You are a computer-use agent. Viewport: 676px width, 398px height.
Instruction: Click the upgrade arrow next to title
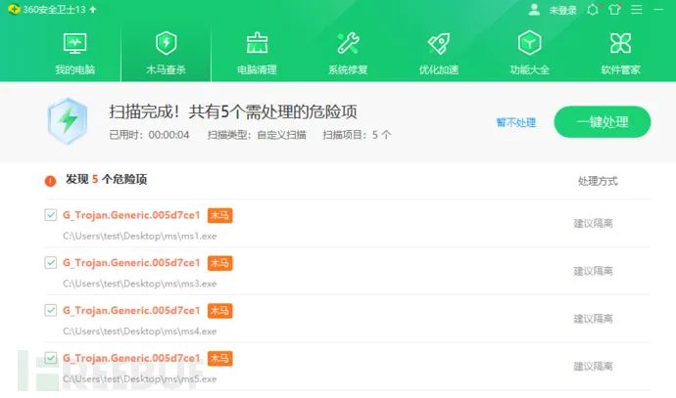93,9
